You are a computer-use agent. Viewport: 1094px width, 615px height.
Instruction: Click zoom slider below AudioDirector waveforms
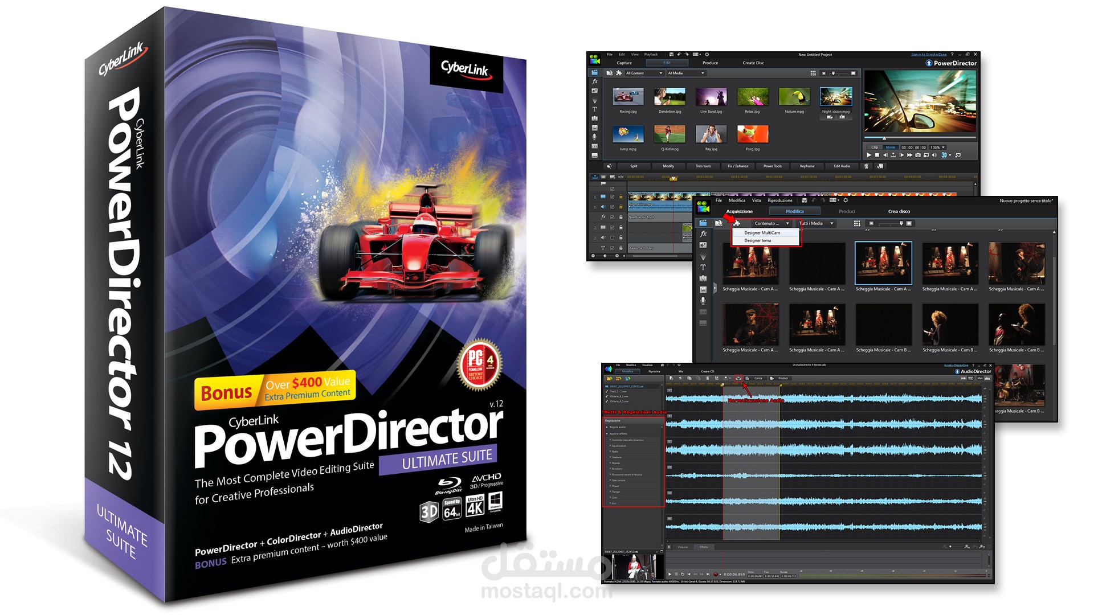click(x=957, y=547)
